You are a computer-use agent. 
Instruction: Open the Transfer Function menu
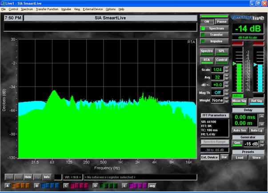47,9
